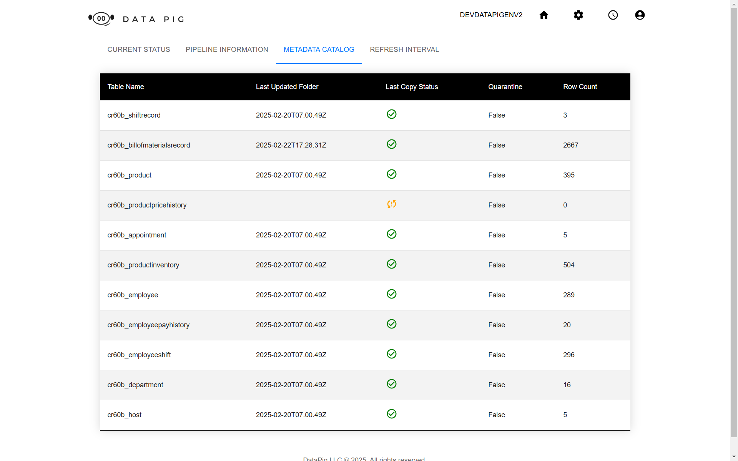Select Metadata Catalog tab
Image resolution: width=738 pixels, height=461 pixels.
point(319,50)
